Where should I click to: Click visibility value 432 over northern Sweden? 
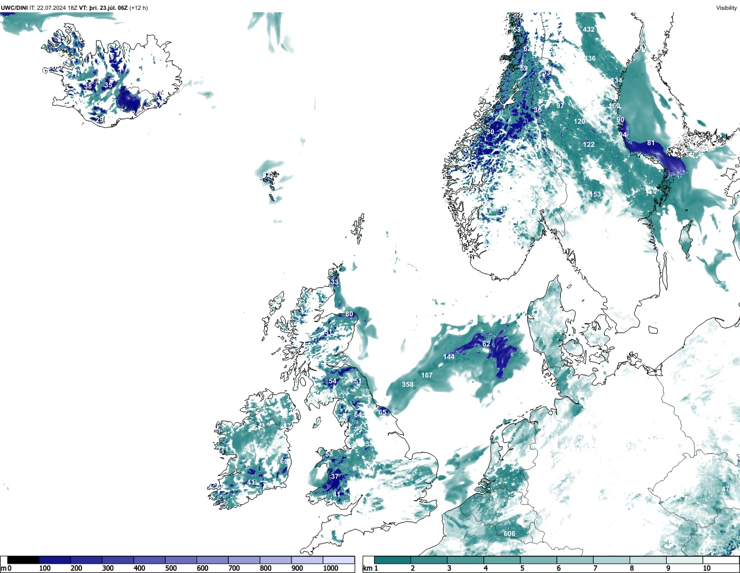click(589, 29)
